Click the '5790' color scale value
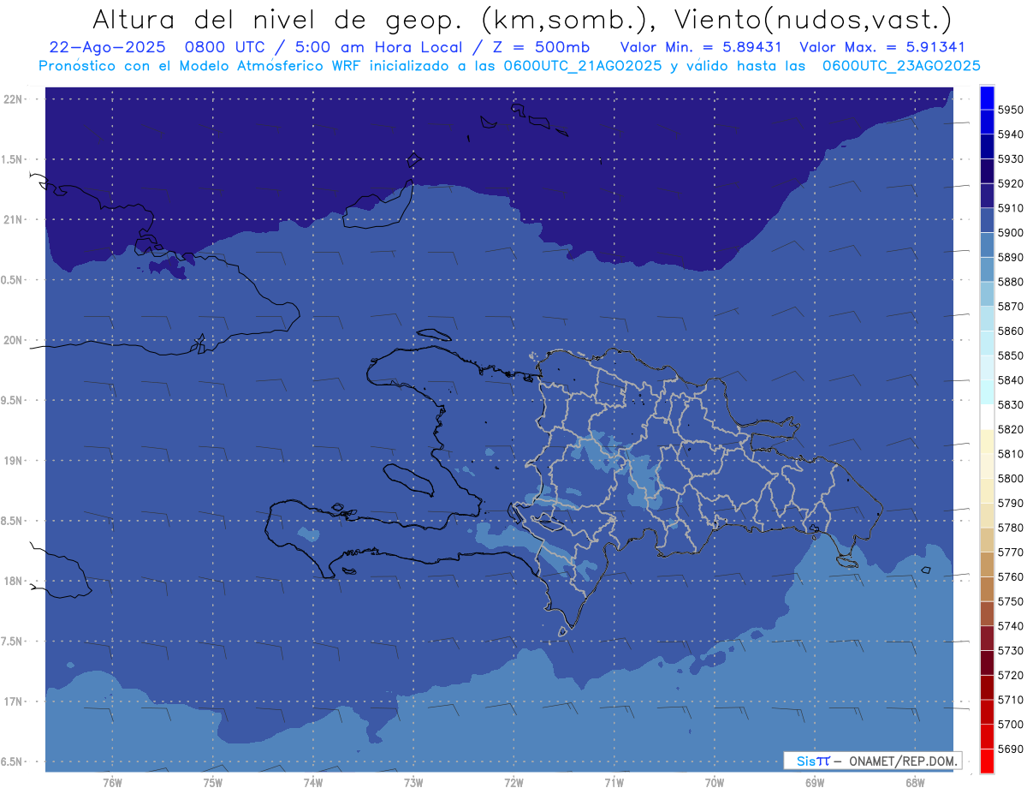The height and width of the screenshot is (794, 1027). tap(1011, 503)
